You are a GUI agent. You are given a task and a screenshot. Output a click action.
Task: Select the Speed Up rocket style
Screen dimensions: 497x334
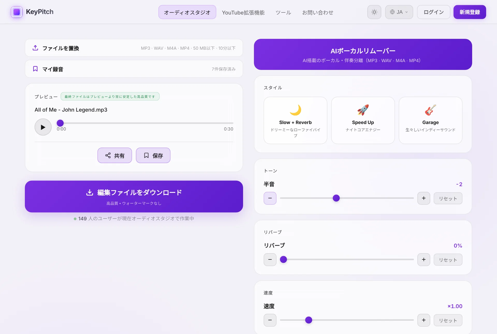click(x=363, y=120)
